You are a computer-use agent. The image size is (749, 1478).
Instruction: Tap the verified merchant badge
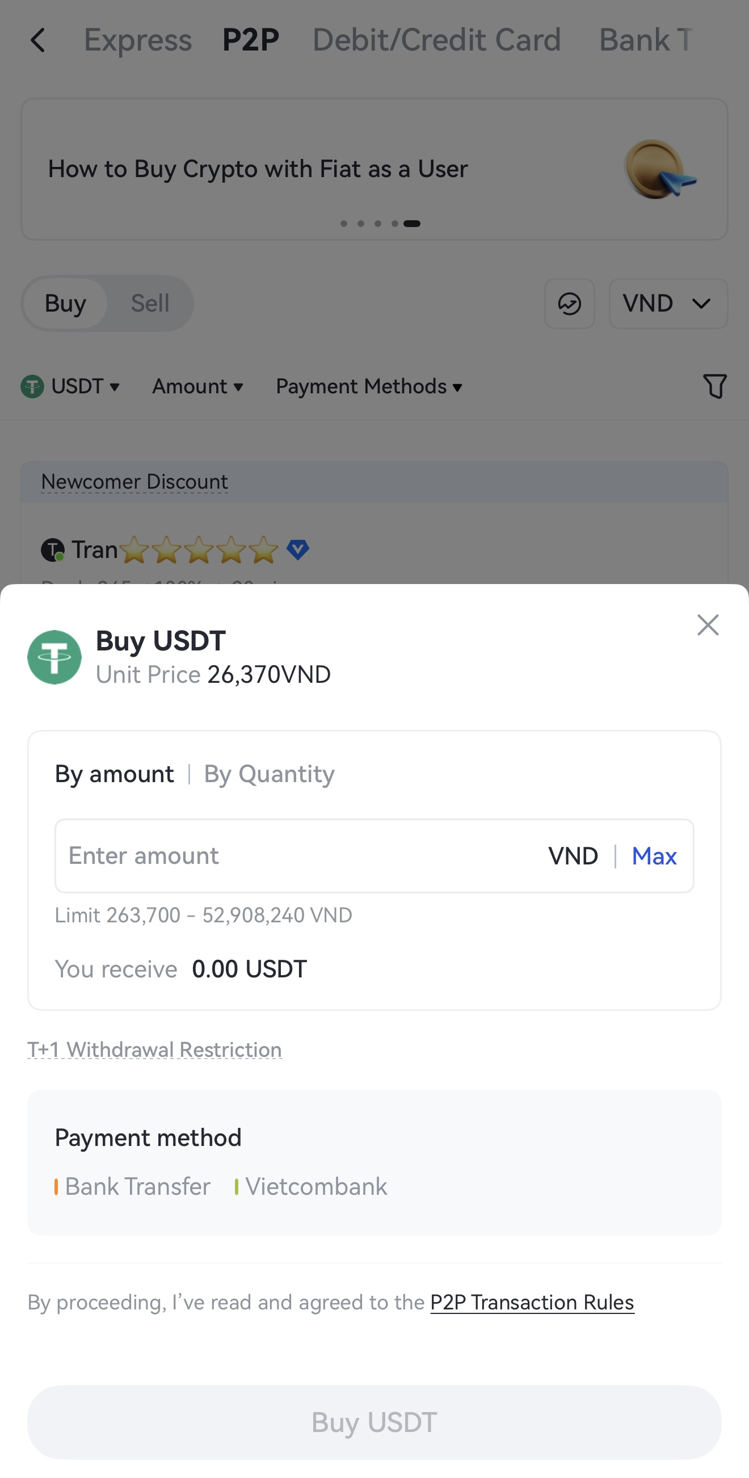click(298, 549)
